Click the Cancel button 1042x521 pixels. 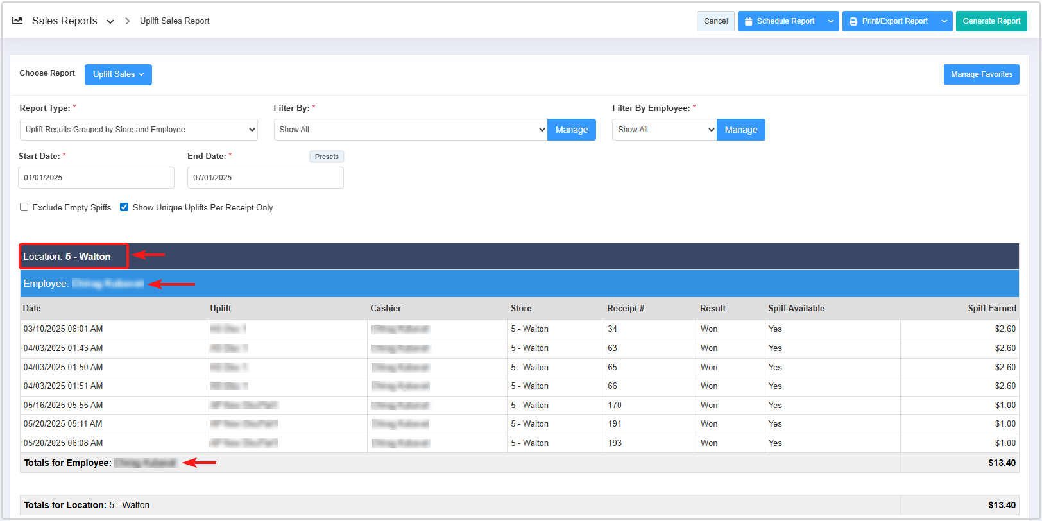(715, 21)
